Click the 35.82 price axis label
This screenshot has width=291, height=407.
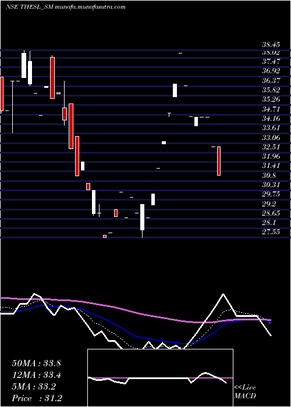[271, 90]
